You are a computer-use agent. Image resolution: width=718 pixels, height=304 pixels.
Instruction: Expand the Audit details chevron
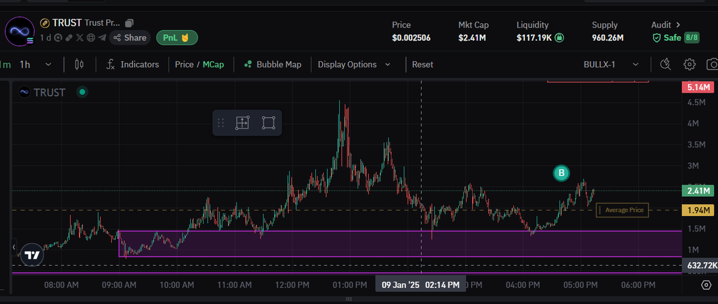(677, 25)
